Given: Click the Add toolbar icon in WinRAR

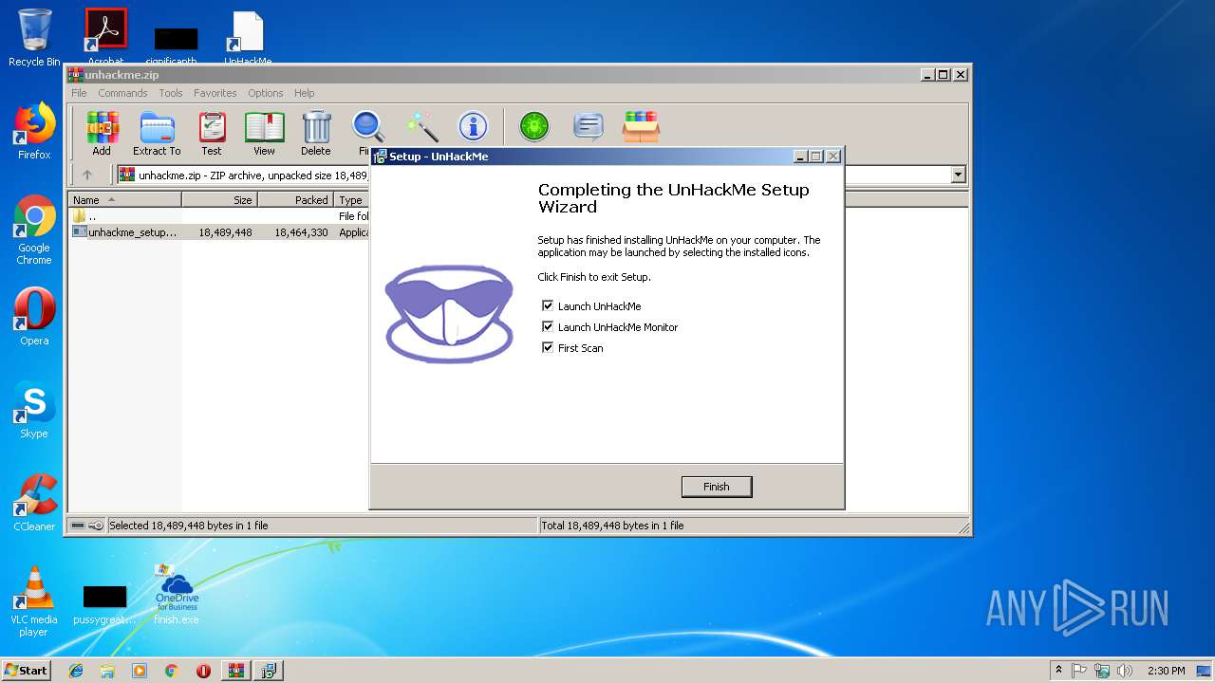Looking at the screenshot, I should (102, 133).
